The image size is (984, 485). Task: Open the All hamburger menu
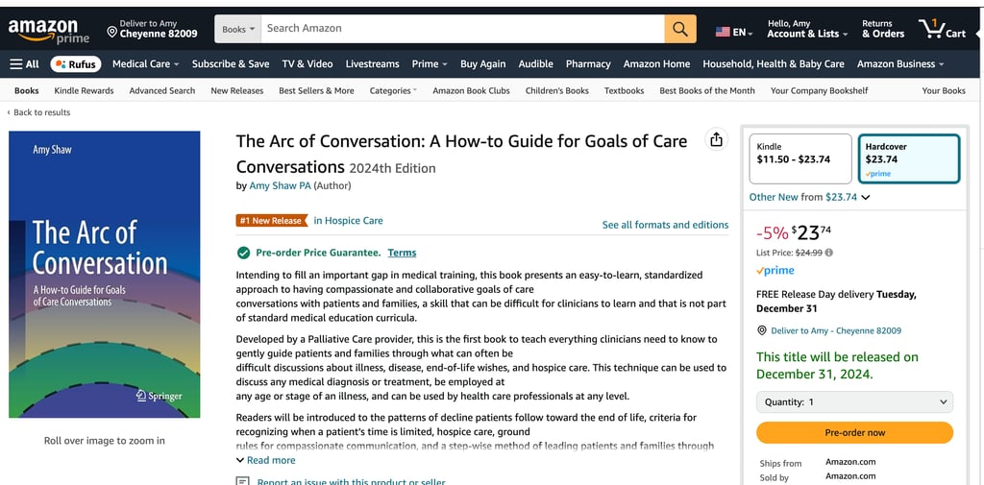24,64
